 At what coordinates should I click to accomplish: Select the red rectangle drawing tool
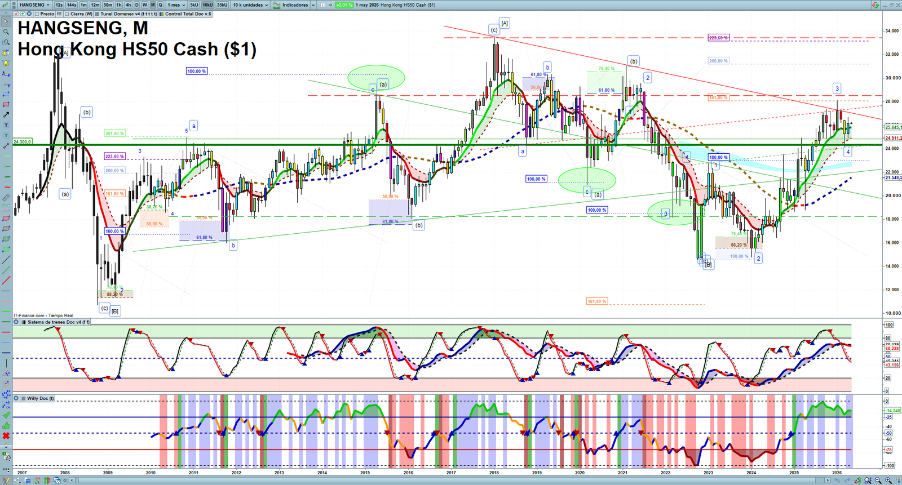pos(6,104)
